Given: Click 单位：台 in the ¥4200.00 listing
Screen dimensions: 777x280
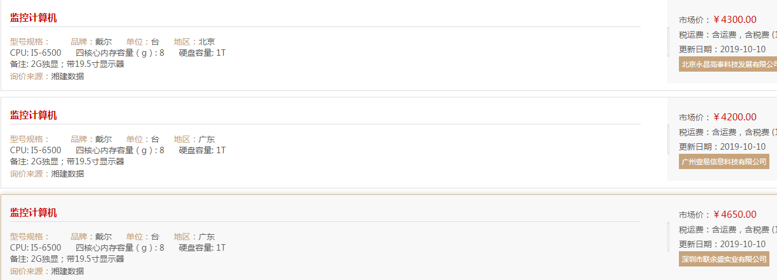Looking at the screenshot, I should (x=143, y=139).
